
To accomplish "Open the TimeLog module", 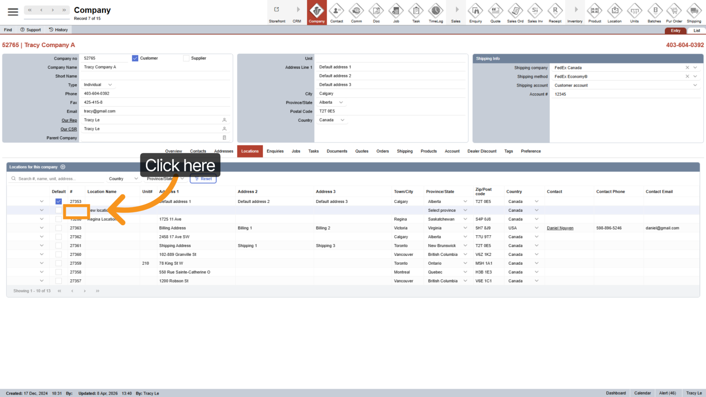I will pos(436,13).
